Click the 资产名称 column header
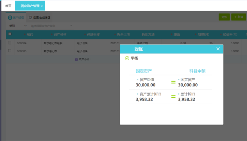The image size is (247, 141). [x=60, y=34]
